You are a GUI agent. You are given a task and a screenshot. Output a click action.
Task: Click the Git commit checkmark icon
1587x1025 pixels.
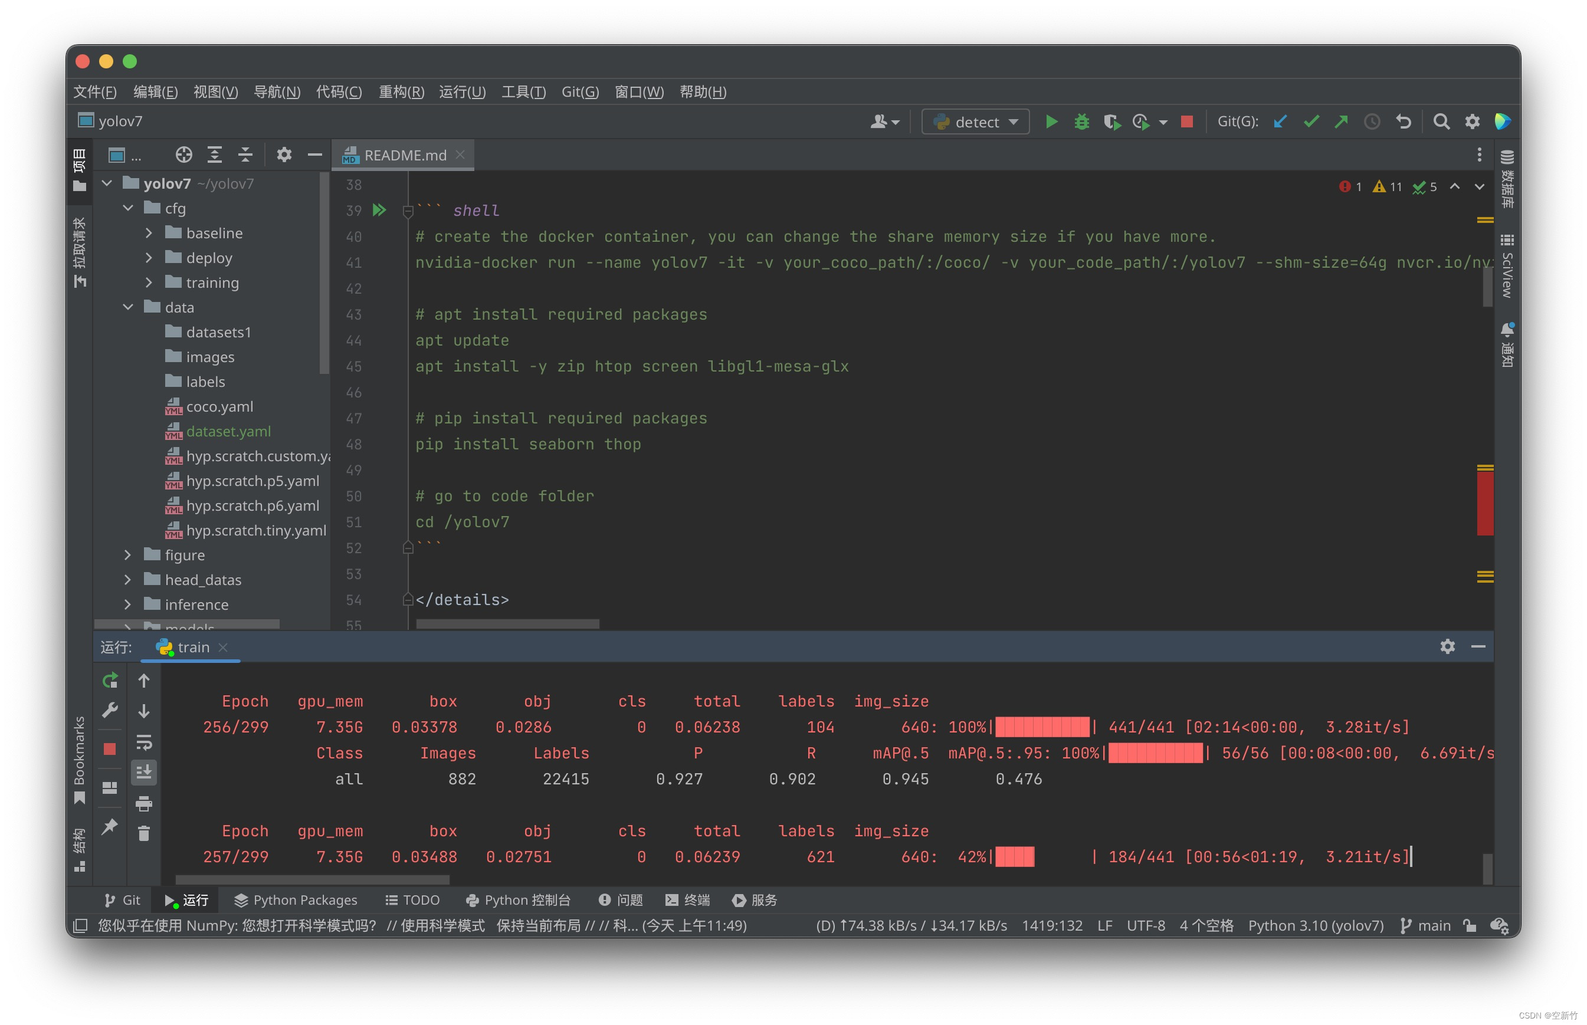tap(1311, 122)
